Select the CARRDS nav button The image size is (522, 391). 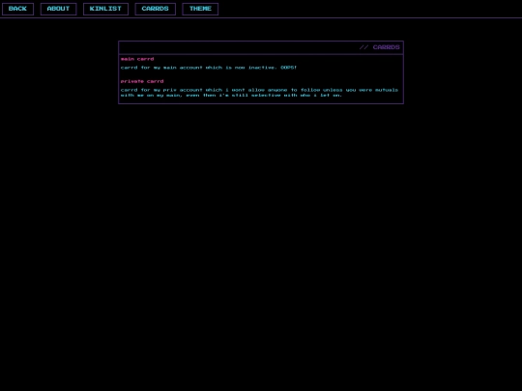click(155, 9)
